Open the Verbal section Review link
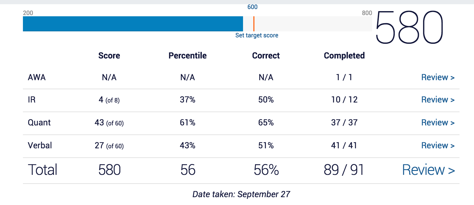The image size is (474, 205). [x=438, y=146]
